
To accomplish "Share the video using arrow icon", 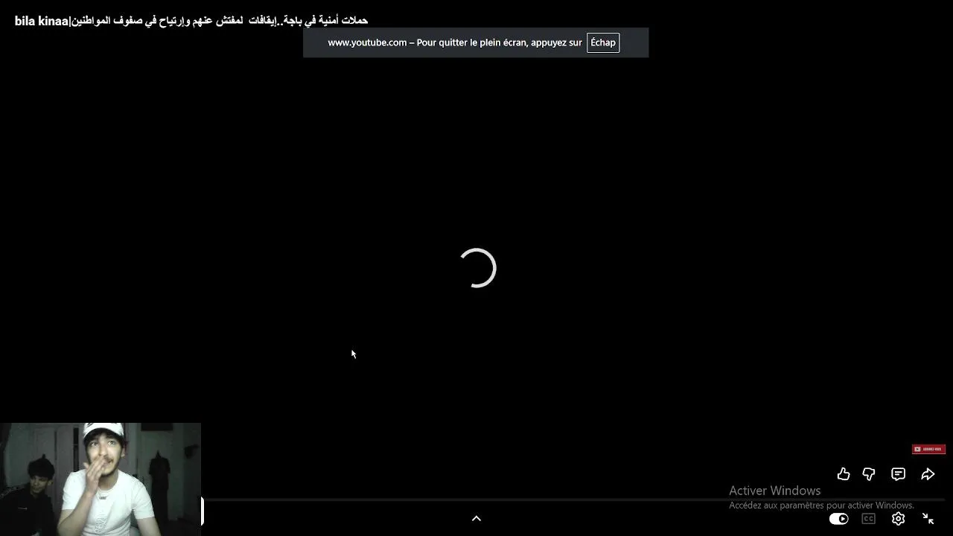I will point(928,474).
